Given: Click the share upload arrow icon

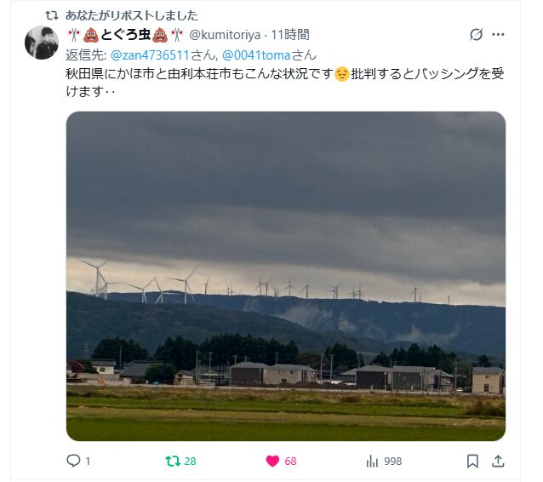Looking at the screenshot, I should click(x=498, y=461).
